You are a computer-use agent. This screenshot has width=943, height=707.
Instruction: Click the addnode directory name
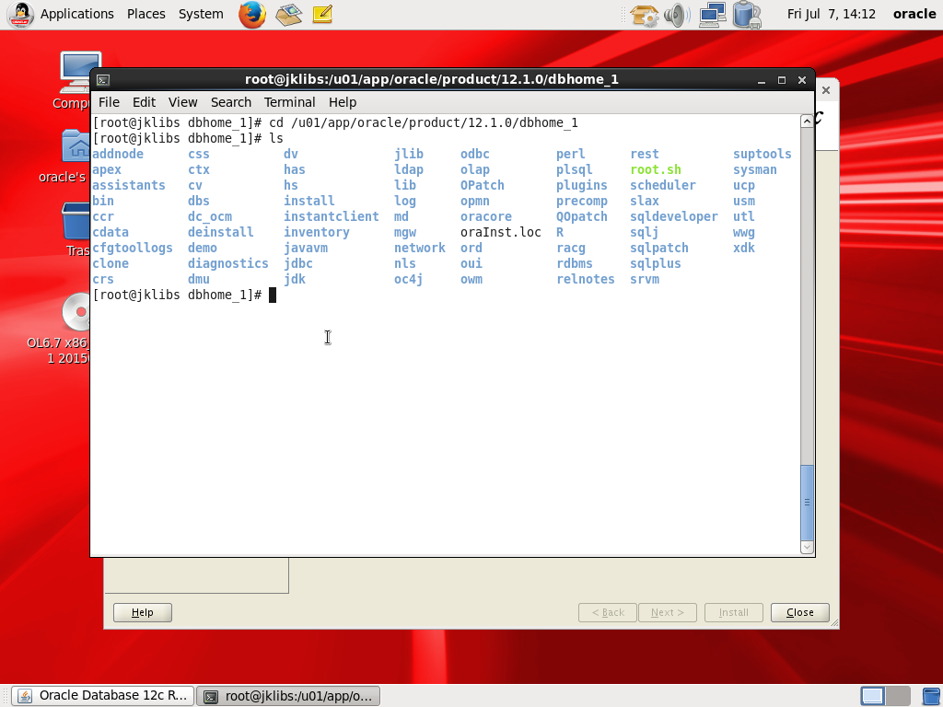[x=118, y=155]
